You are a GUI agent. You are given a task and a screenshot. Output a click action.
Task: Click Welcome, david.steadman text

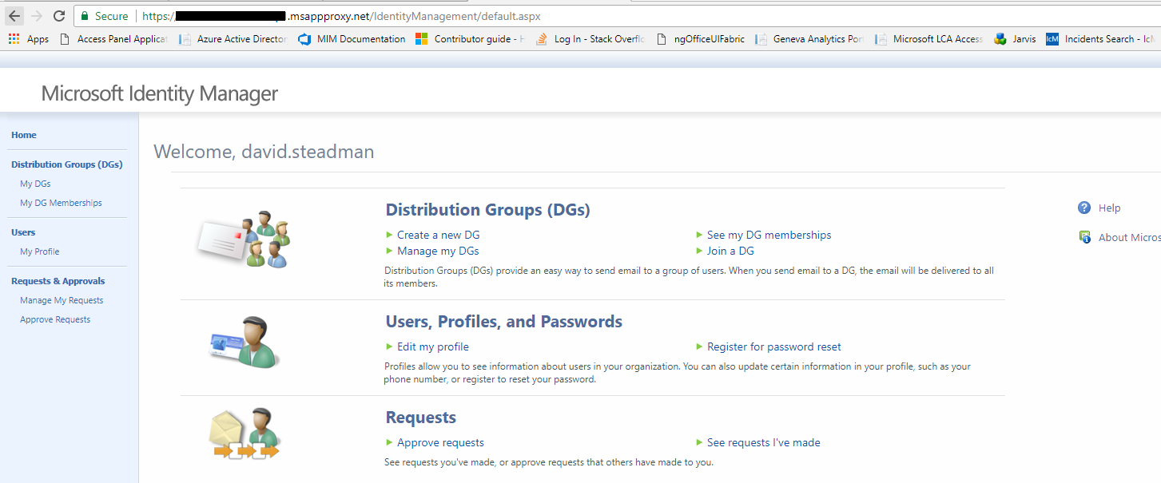pyautogui.click(x=264, y=152)
